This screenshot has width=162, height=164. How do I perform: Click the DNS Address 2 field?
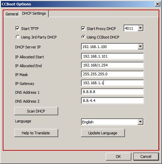point(112,101)
